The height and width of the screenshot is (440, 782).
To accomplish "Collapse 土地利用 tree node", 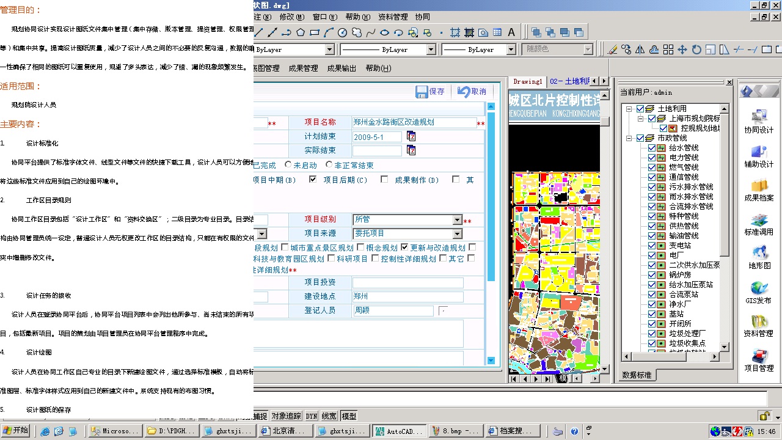I will coord(629,109).
